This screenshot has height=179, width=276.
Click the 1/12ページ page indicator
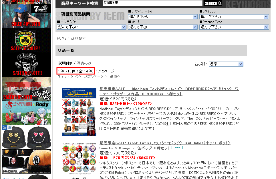[105, 71]
